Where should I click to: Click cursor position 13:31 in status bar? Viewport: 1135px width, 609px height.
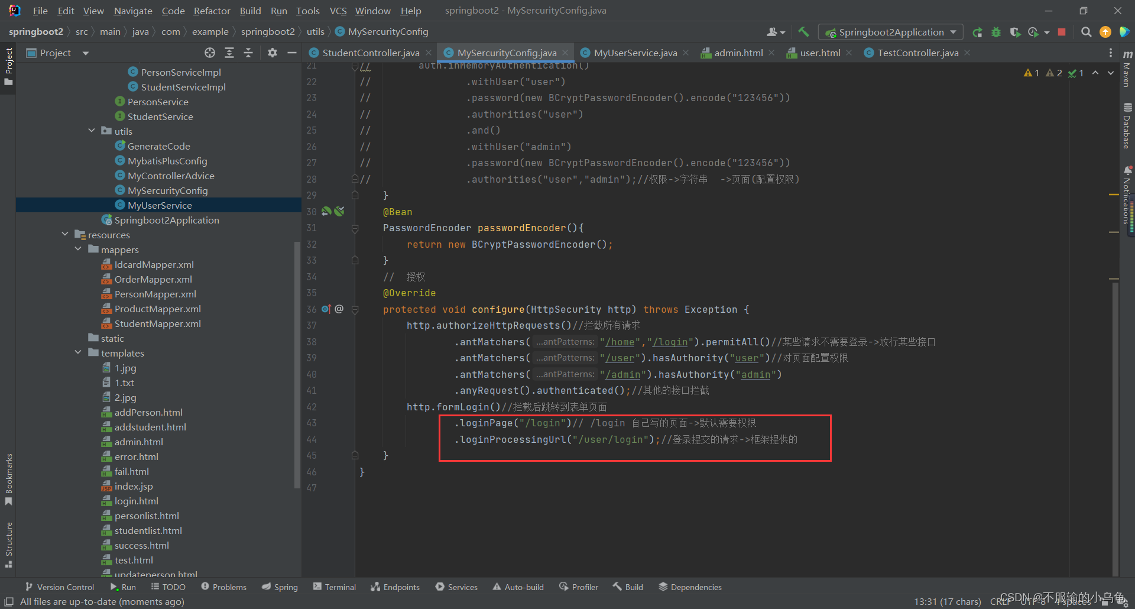(x=947, y=601)
